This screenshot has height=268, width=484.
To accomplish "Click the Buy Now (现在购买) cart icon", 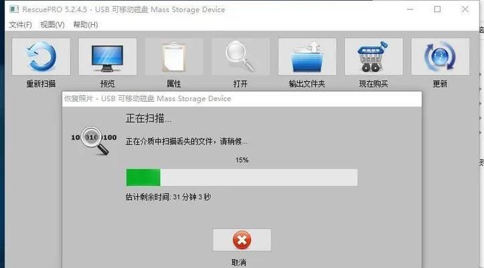I will [374, 56].
